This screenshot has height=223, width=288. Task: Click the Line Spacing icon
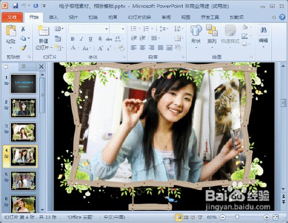click(163, 29)
